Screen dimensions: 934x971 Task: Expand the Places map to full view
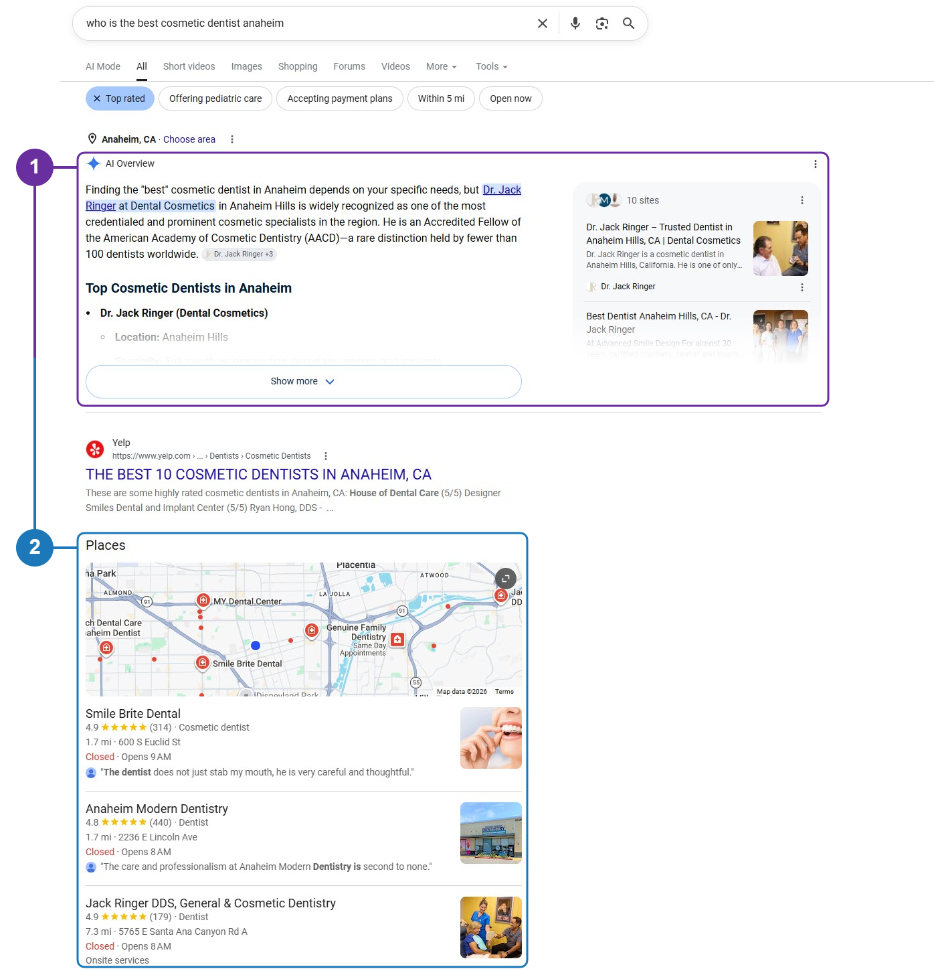point(506,578)
